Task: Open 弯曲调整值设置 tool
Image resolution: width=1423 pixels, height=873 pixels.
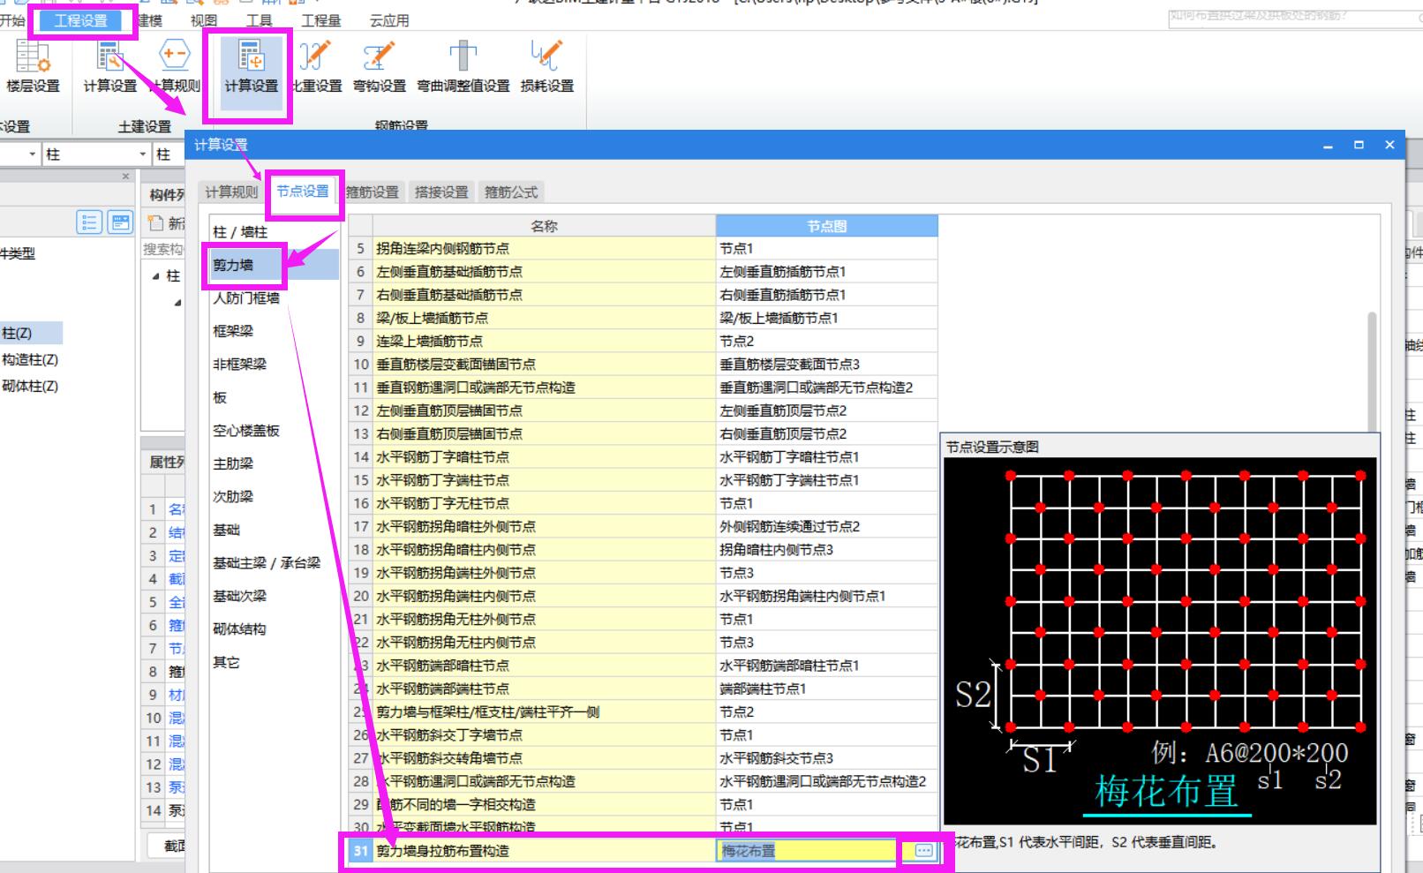Action: coord(463,66)
